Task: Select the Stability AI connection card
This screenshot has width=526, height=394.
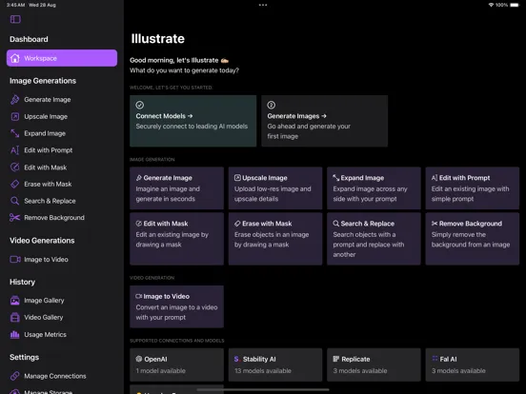Action: [275, 364]
